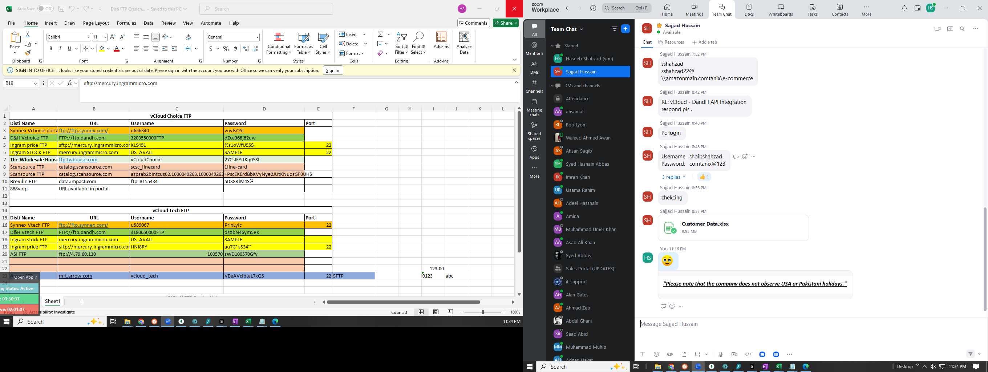Open Cell Styles gallery
988x372 pixels.
coord(323,43)
